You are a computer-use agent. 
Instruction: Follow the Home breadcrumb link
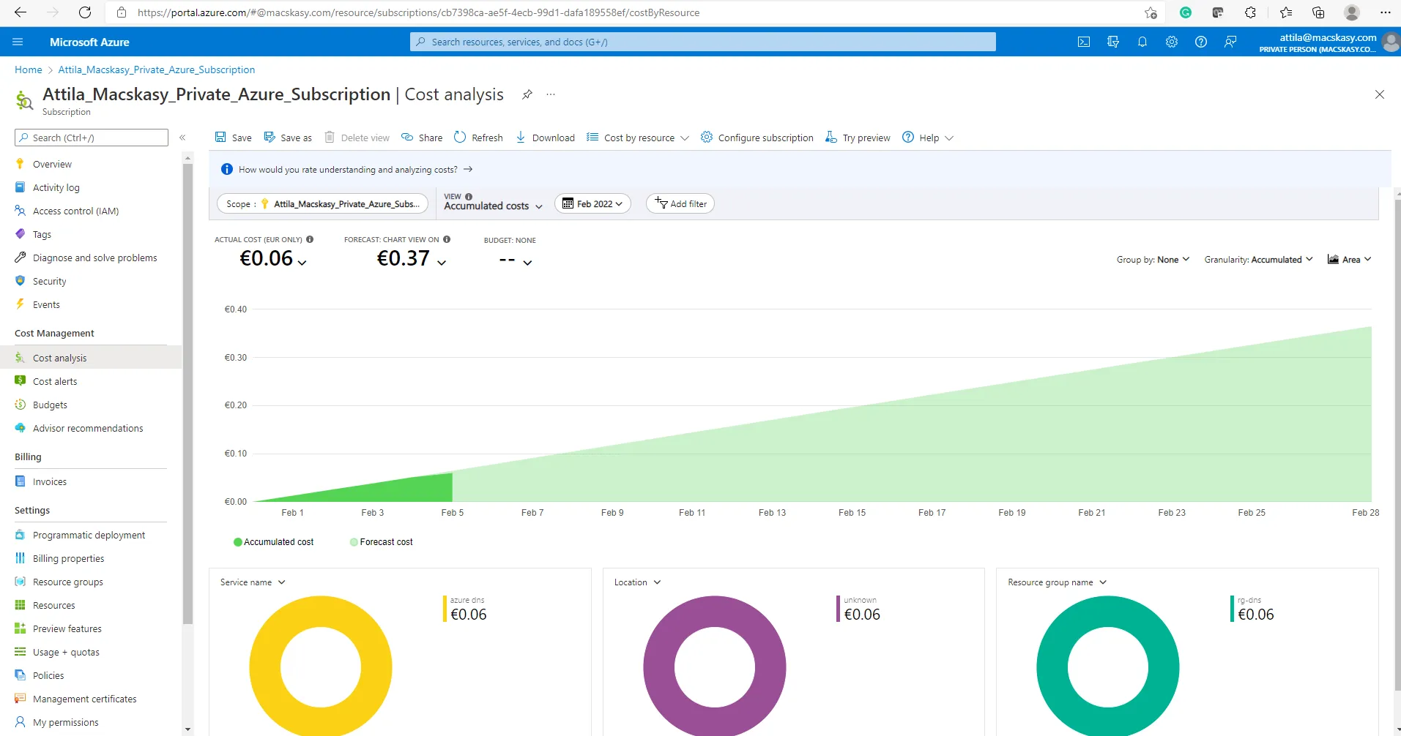point(29,70)
